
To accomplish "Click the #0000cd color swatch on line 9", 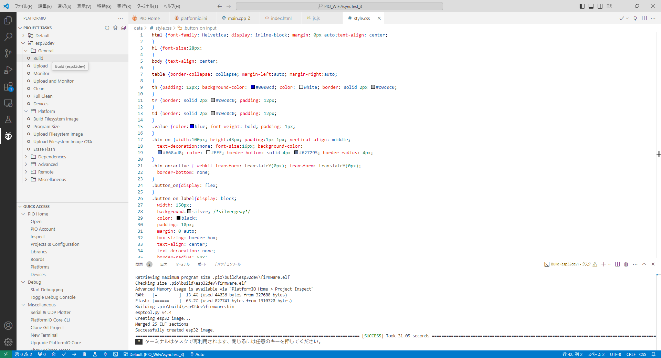I will click(x=253, y=87).
